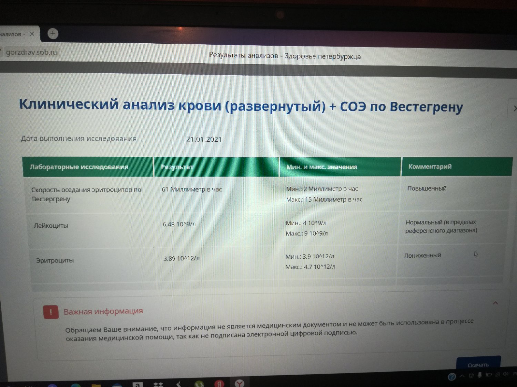Click the Повышенный comment
This screenshot has width=517, height=387.
coord(427,189)
